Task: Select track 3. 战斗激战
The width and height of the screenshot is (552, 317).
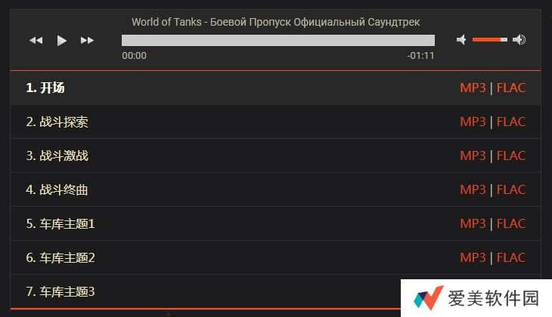Action: 57,155
